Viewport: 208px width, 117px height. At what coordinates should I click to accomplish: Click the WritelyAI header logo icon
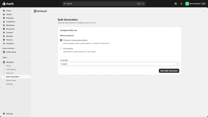35,11
